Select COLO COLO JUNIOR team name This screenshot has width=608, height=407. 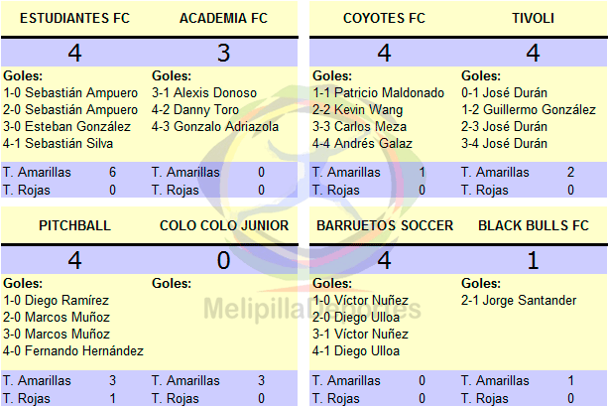pyautogui.click(x=224, y=225)
